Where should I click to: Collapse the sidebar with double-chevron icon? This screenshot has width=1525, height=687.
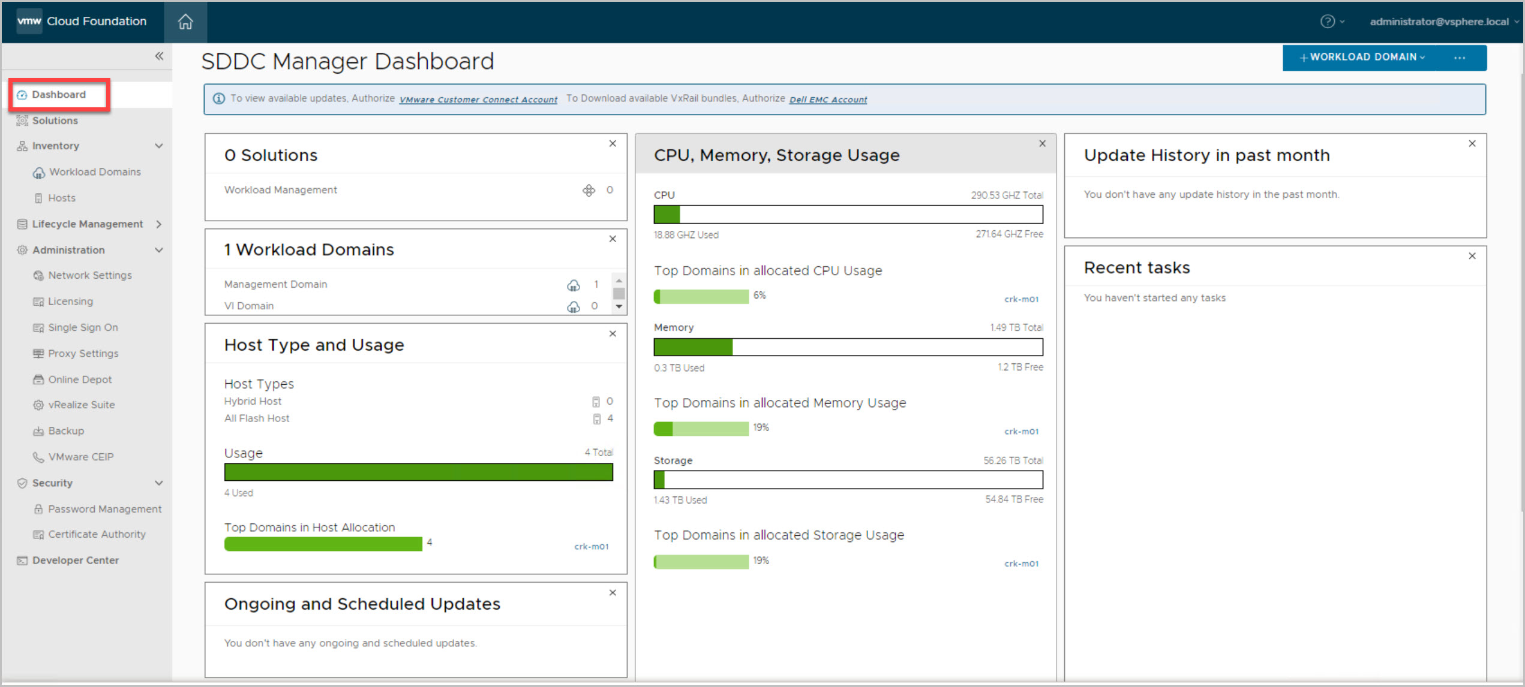[x=159, y=56]
